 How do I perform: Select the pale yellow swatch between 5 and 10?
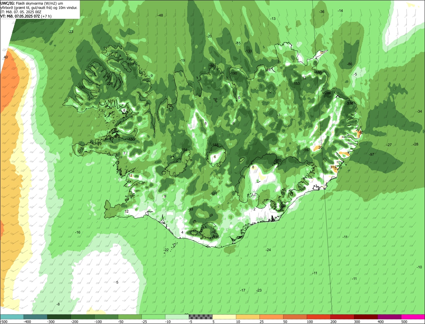(x=224, y=317)
